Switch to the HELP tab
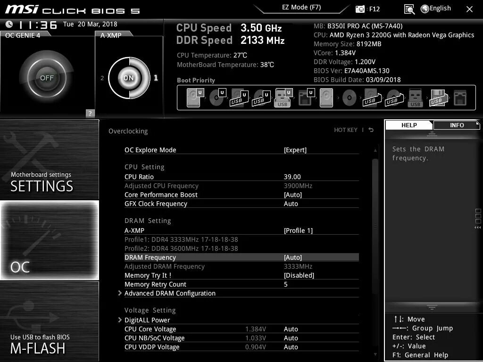The height and width of the screenshot is (362, 483). pyautogui.click(x=409, y=125)
